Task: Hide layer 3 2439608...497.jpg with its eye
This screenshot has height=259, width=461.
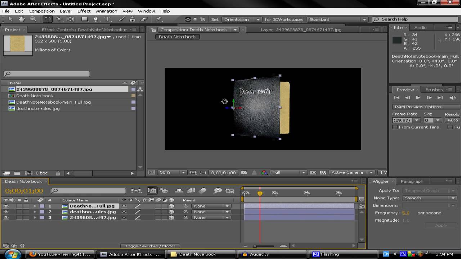Action: [6, 218]
